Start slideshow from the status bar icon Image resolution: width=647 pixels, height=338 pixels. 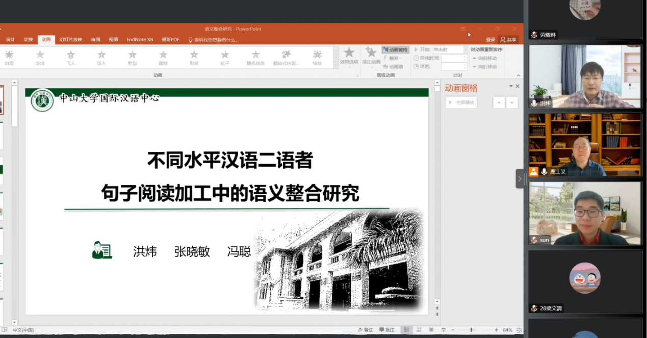(443, 330)
